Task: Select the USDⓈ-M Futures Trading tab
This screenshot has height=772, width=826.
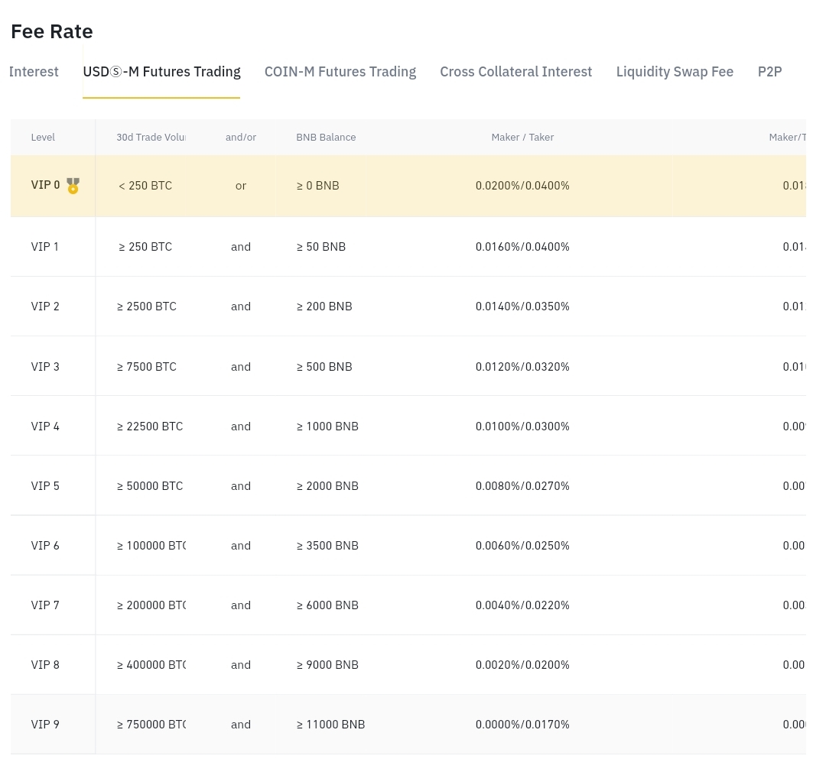Action: (161, 72)
